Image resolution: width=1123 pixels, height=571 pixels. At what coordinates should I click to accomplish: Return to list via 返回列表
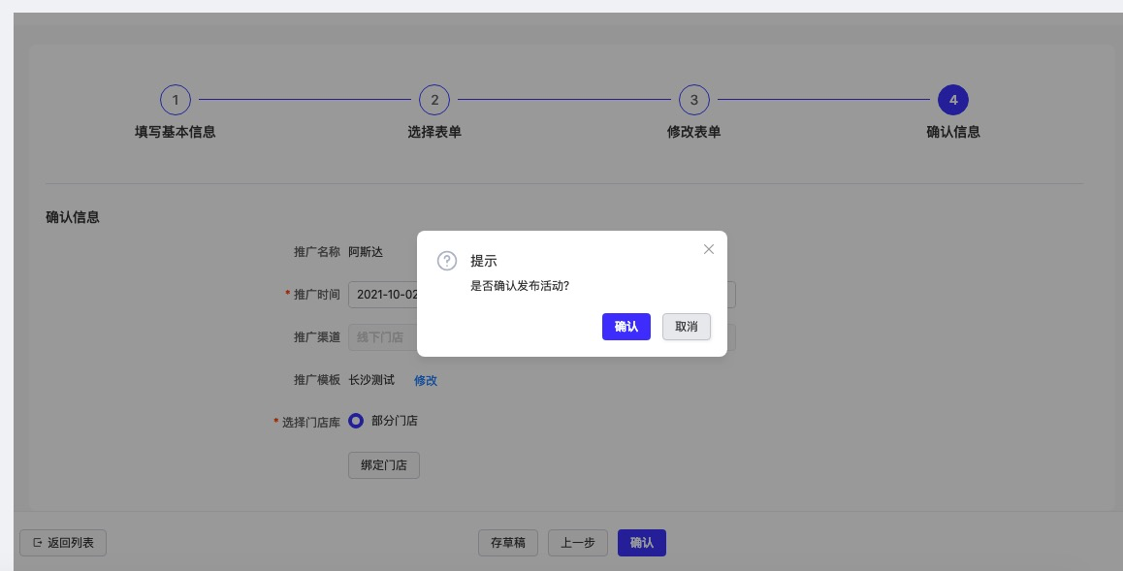click(63, 543)
